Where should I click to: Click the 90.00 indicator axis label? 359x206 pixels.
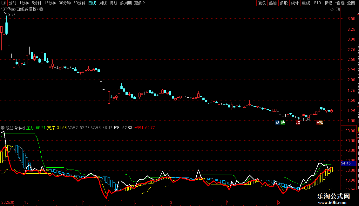pos(350,131)
